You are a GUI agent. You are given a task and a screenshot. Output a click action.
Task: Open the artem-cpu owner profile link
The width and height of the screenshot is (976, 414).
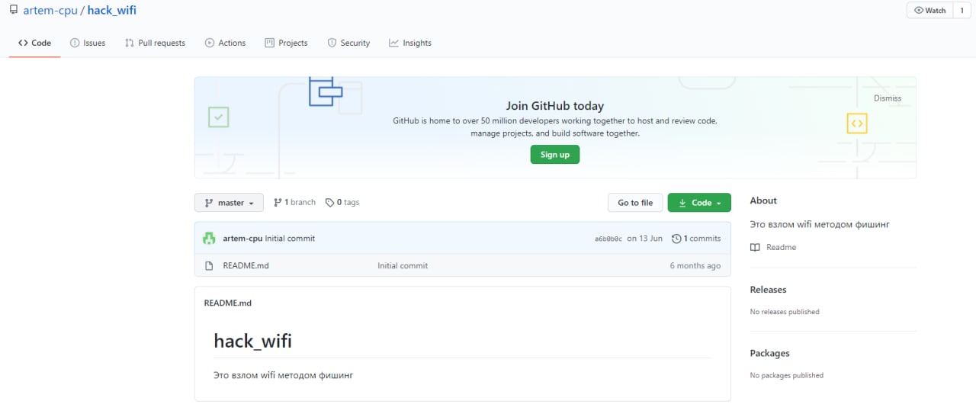pos(50,11)
